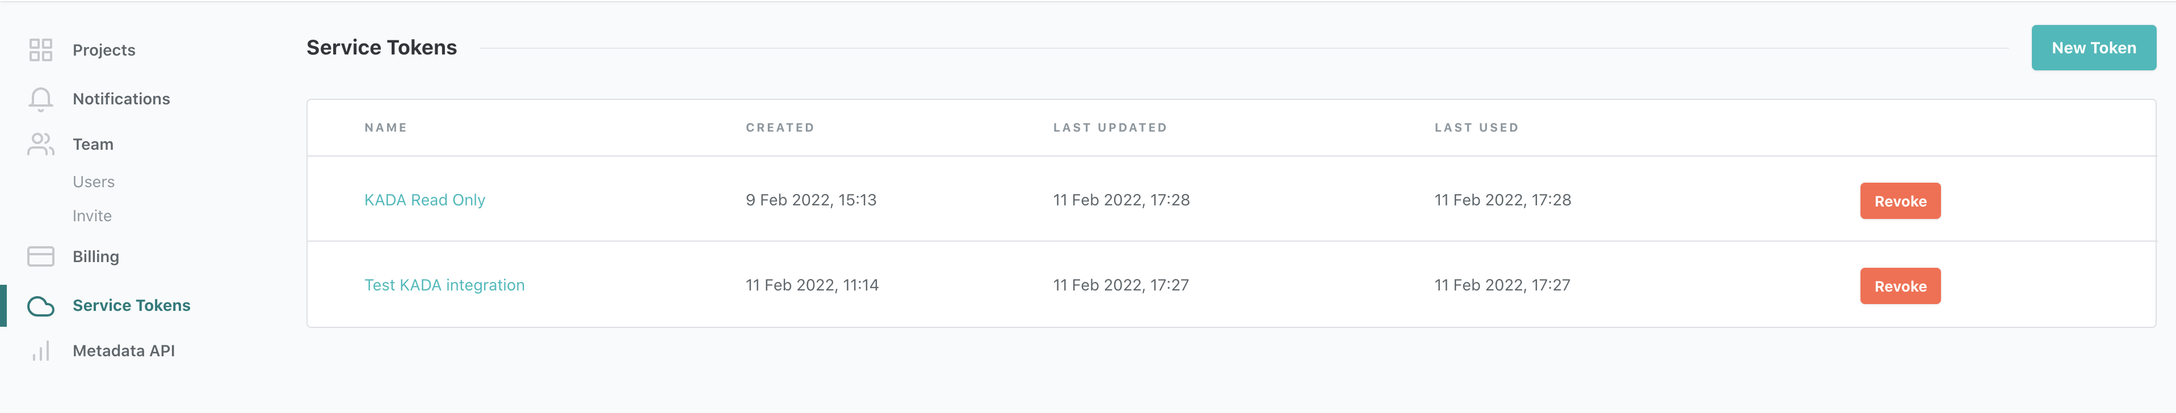The width and height of the screenshot is (2176, 413).
Task: Select the Invite sub-item under Team
Action: point(92,216)
